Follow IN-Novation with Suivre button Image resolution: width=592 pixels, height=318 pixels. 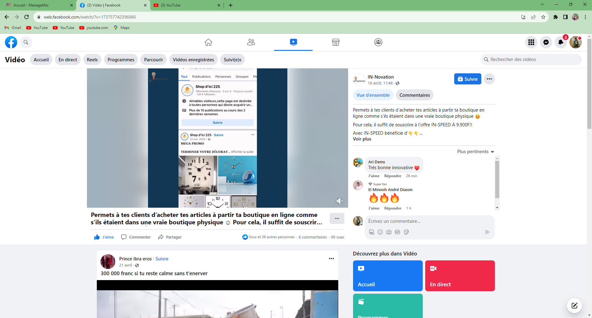[467, 79]
